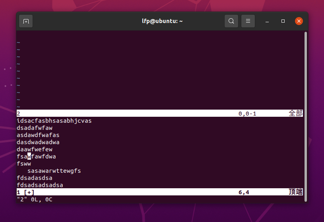Close the terminal window
The image size is (324, 222).
299,21
